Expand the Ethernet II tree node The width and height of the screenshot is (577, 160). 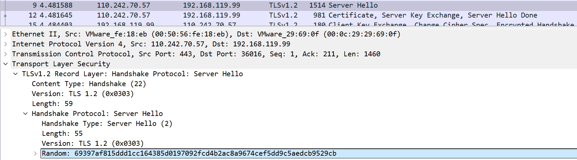click(x=5, y=34)
